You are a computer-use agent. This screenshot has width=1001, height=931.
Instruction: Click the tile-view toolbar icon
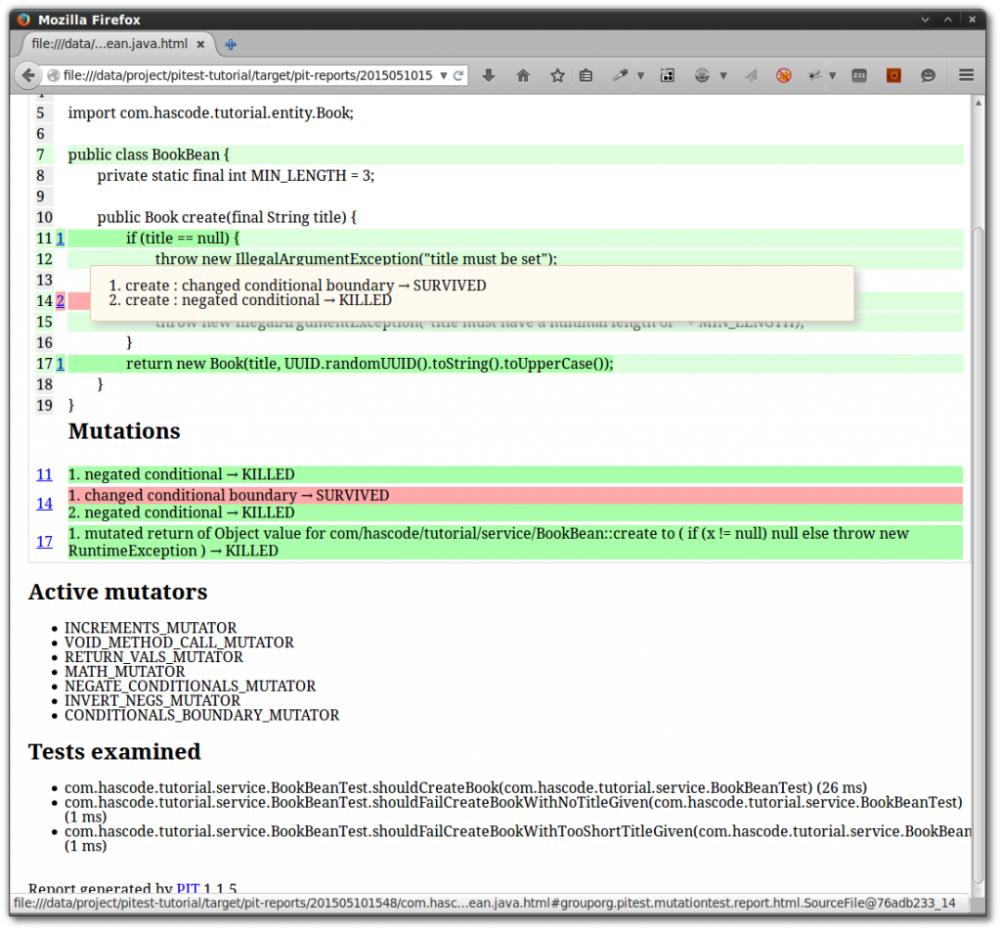click(x=667, y=75)
